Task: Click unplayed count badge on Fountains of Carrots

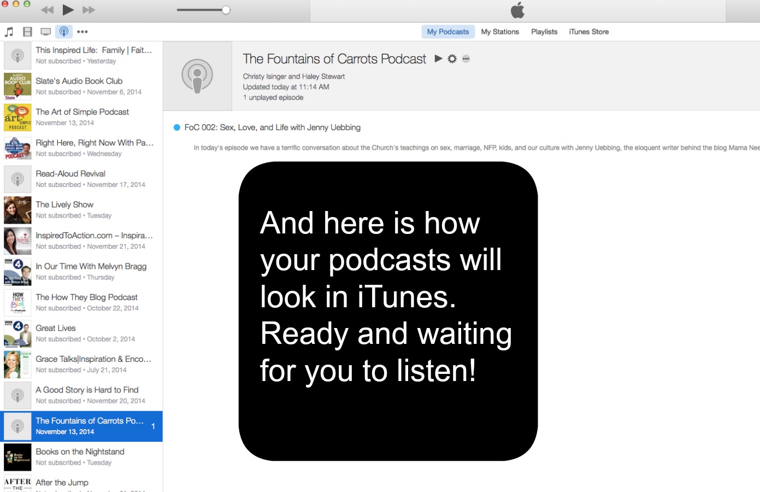Action: pyautogui.click(x=153, y=426)
